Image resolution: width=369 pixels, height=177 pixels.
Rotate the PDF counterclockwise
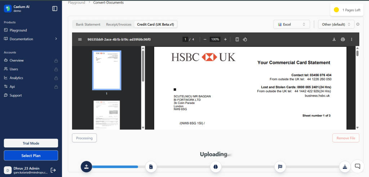[245, 39]
